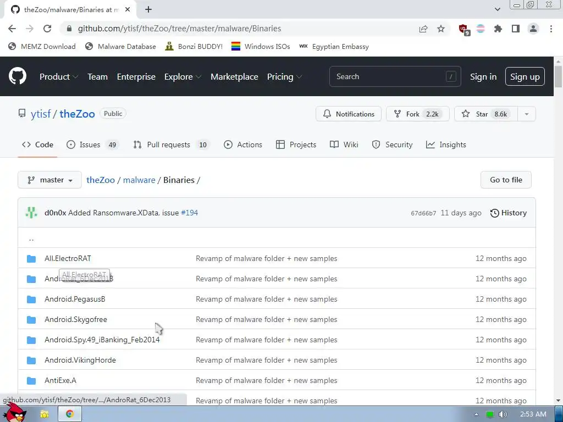
Task: Open Android.Spy.49_iBanking_Feb2014 folder
Action: (x=102, y=340)
